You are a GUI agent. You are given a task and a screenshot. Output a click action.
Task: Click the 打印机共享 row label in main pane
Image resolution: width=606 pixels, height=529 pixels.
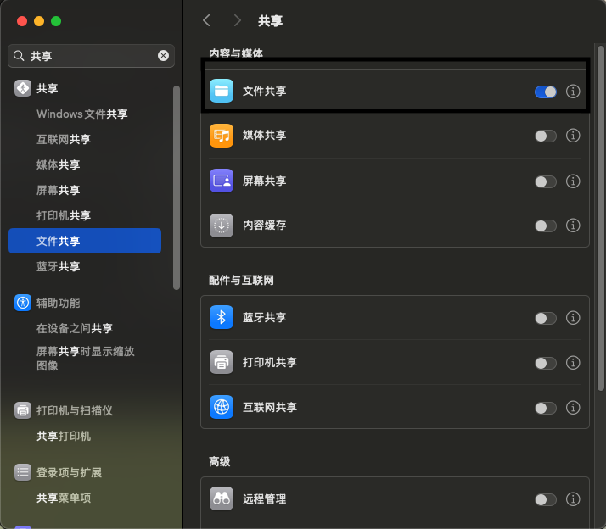[x=270, y=362]
